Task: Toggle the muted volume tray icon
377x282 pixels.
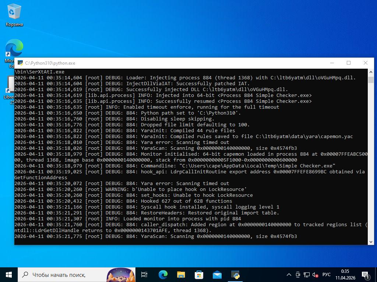Action: click(x=315, y=275)
